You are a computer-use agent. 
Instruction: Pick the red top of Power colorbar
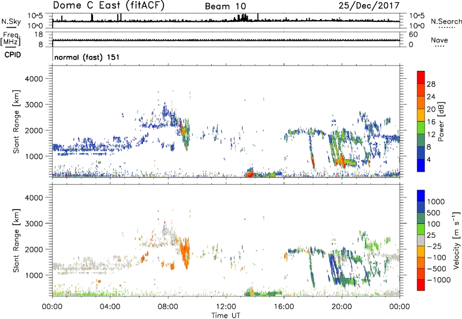421,77
